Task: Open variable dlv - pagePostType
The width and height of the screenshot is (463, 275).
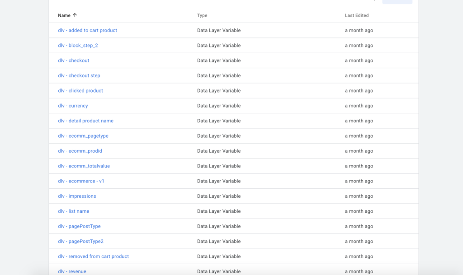Action: tap(79, 226)
